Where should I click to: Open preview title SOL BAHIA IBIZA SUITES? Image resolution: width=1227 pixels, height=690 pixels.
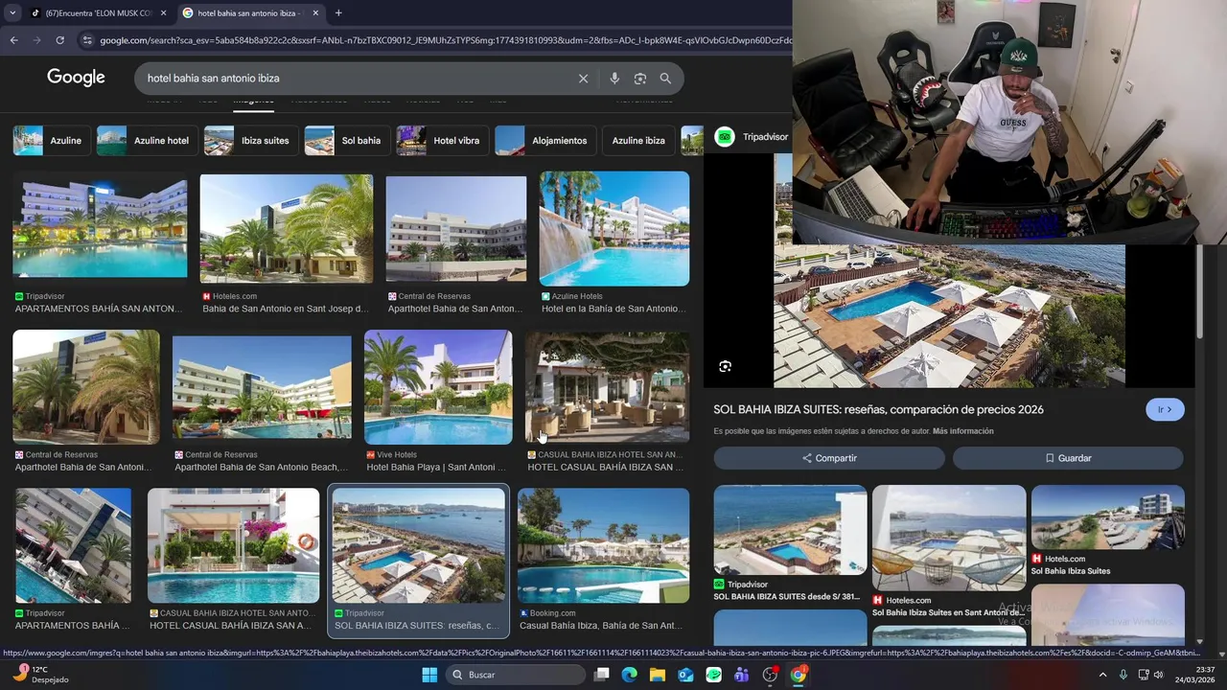[878, 409]
